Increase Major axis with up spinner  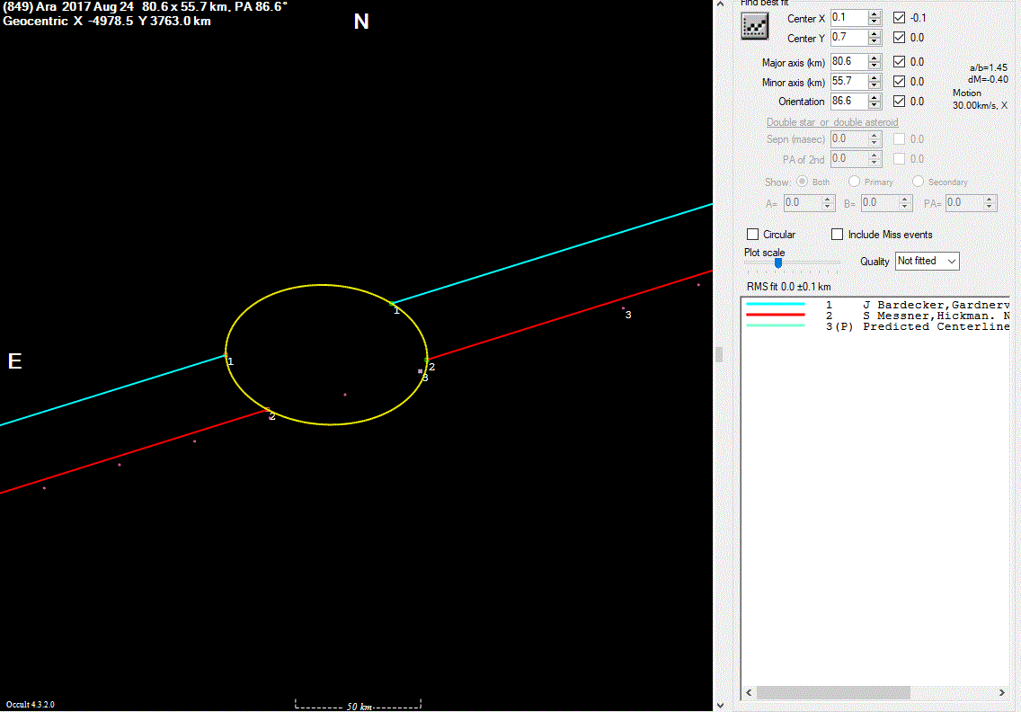click(875, 58)
